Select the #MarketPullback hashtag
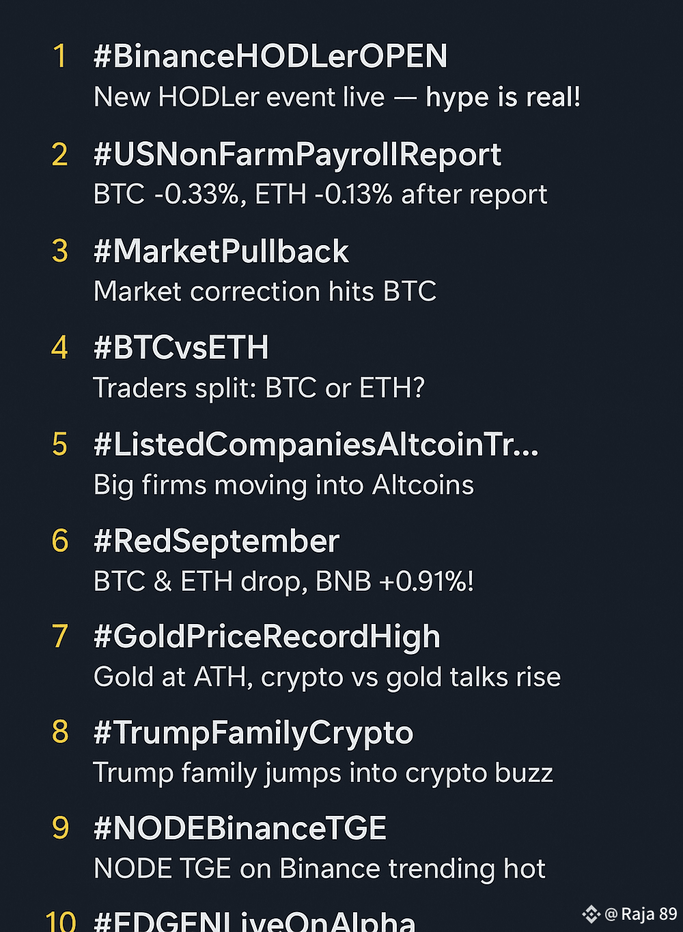Image resolution: width=683 pixels, height=932 pixels. [x=221, y=251]
